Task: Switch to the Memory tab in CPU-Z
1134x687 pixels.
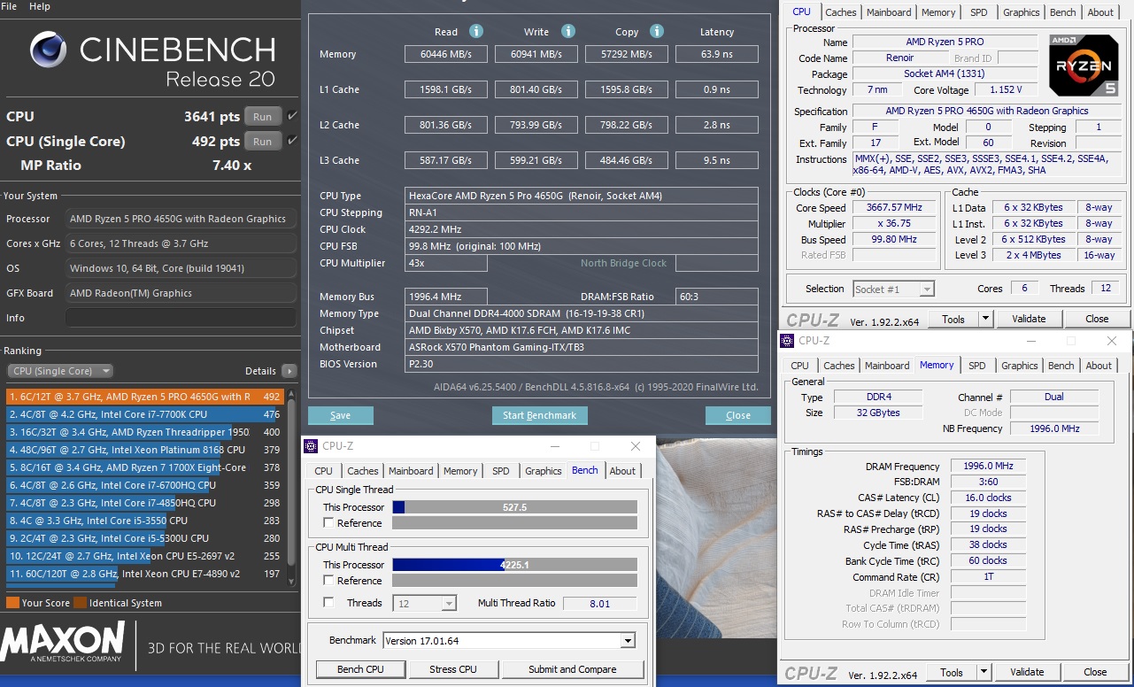Action: pos(460,471)
